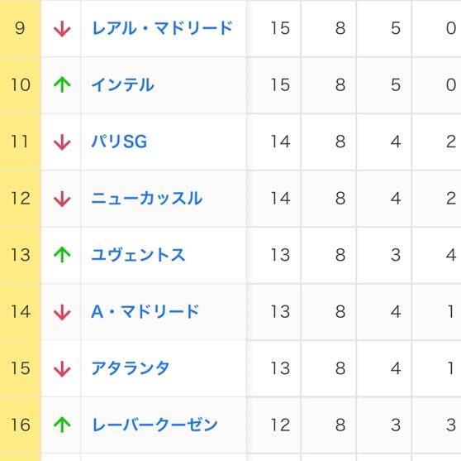461x461 pixels.
Task: Click red down arrow beside レアル・マドリード
Action: tap(62, 29)
